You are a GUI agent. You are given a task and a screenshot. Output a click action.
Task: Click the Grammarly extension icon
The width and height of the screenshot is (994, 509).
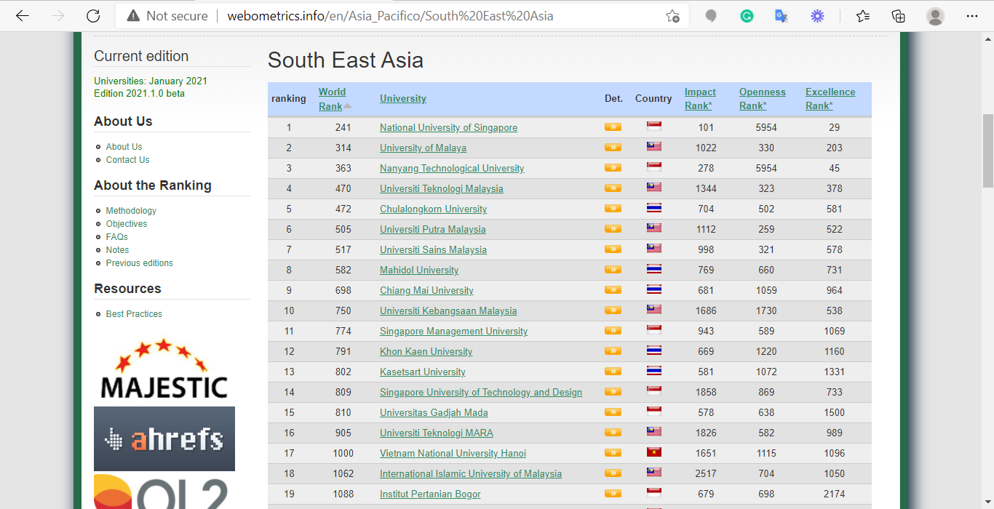click(x=747, y=15)
